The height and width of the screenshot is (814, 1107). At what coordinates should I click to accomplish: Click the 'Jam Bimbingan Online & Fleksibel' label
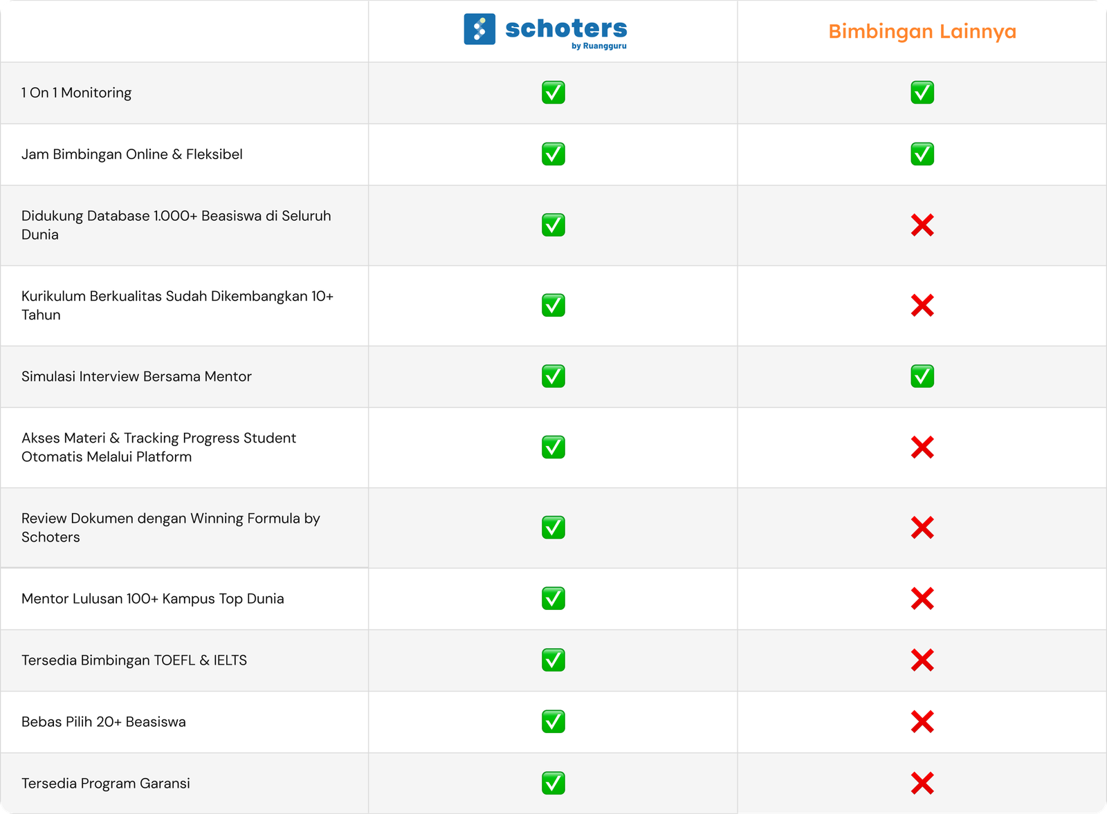coord(132,154)
